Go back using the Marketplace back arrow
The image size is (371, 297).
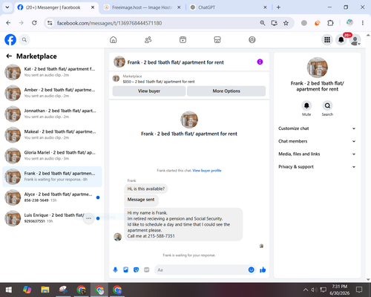coord(9,56)
